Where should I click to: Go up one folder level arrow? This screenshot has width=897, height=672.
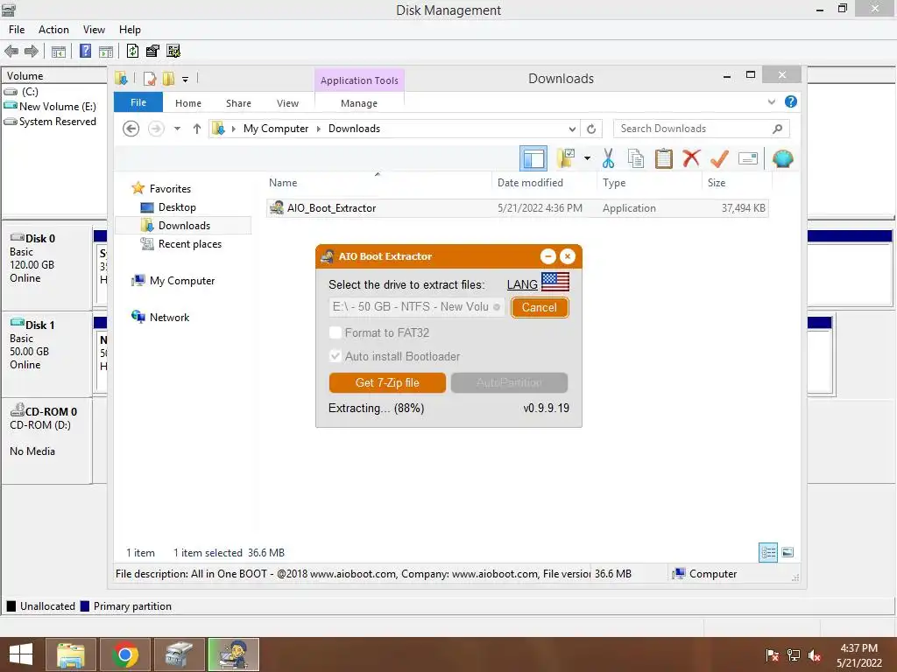pos(197,129)
